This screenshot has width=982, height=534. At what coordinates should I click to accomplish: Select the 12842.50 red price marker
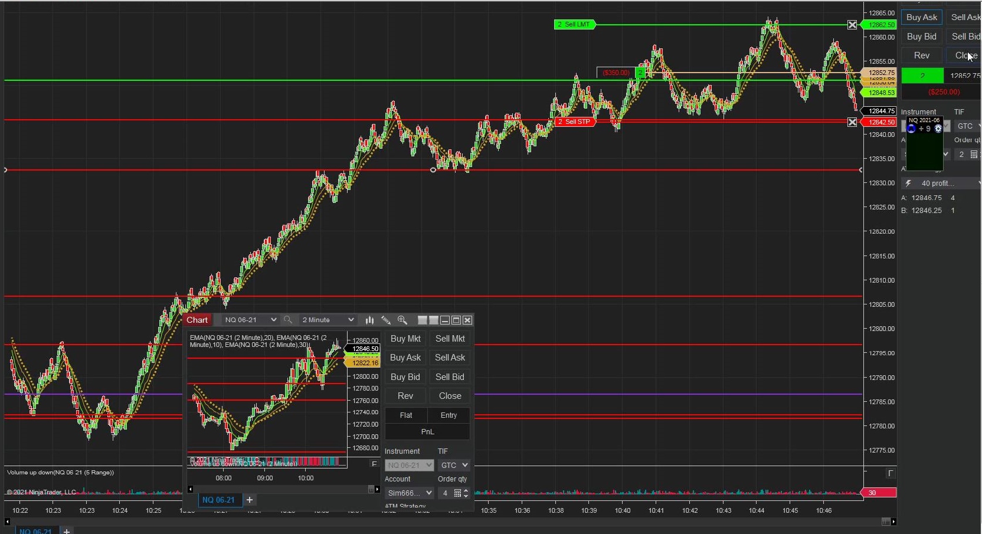[879, 122]
